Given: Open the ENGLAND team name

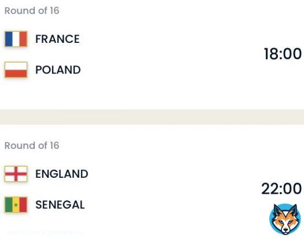Looking at the screenshot, I should (61, 174).
